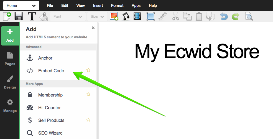Open the View menu
Viewport: 273px width, 139px height.
tap(80, 6)
